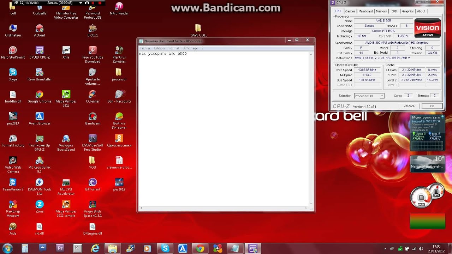Select the Xfire desktop icon
This screenshot has width=452, height=254.
[x=66, y=52]
